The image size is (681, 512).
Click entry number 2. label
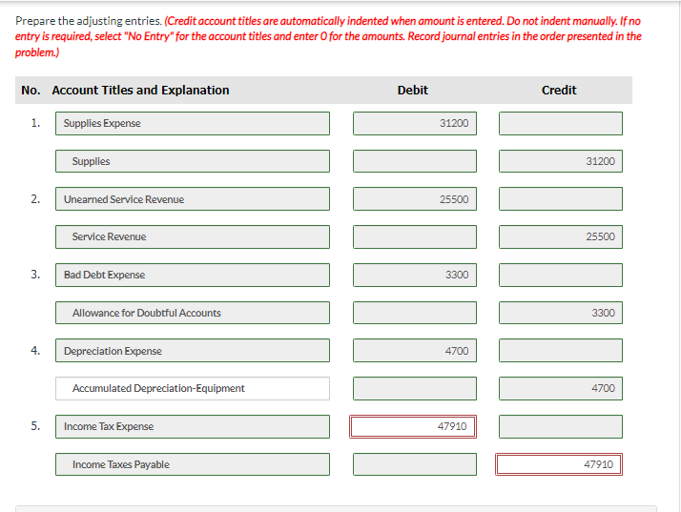[35, 199]
